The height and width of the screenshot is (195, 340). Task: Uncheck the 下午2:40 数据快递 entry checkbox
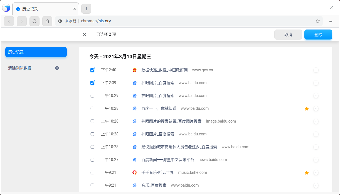(x=92, y=70)
